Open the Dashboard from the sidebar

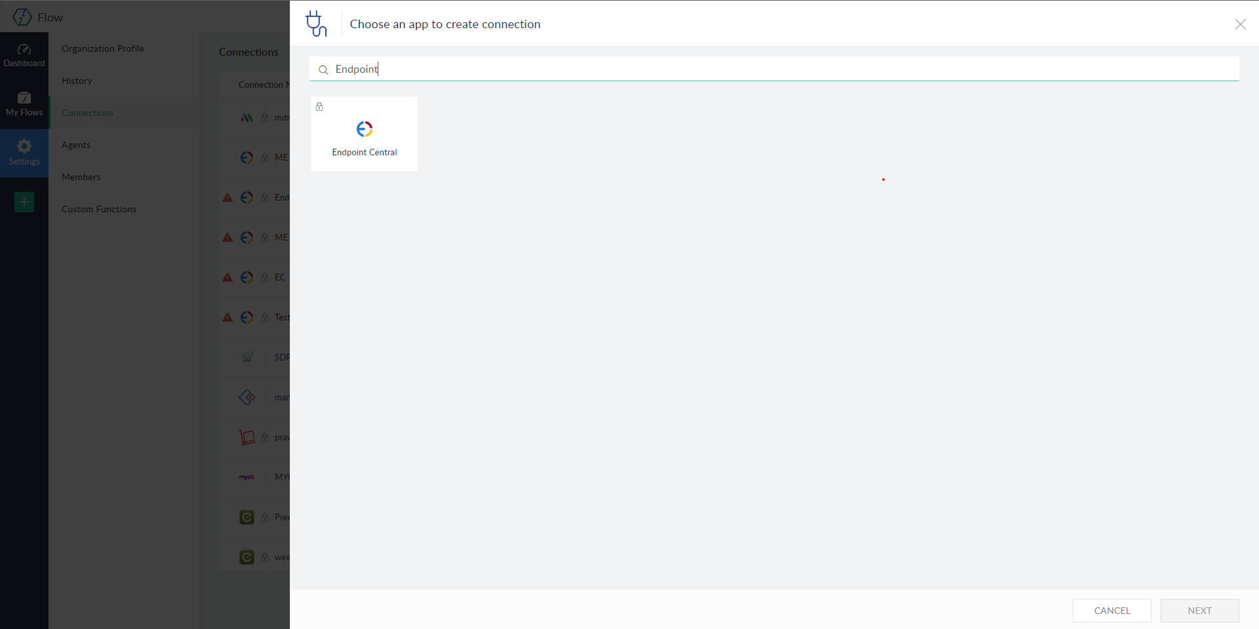(x=24, y=56)
